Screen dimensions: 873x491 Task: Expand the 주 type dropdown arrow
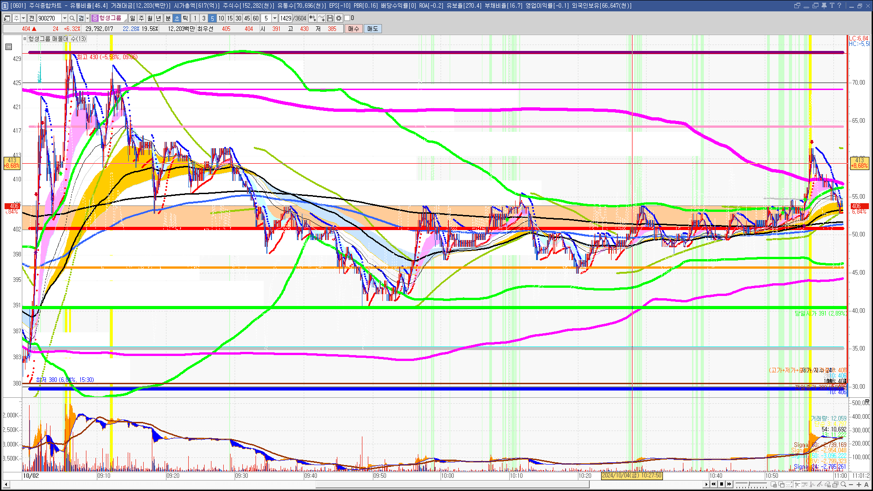point(23,18)
